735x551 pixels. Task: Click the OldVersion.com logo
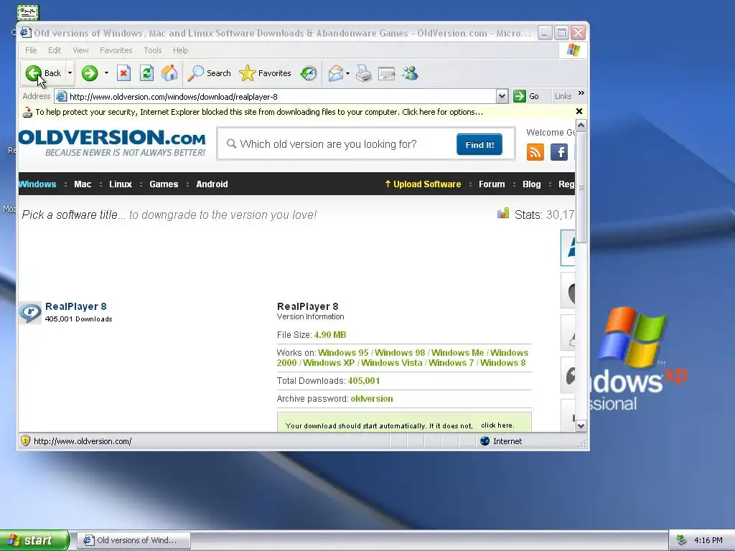pyautogui.click(x=111, y=143)
